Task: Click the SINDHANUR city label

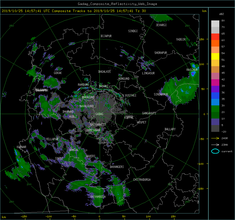Action: pos(161,94)
